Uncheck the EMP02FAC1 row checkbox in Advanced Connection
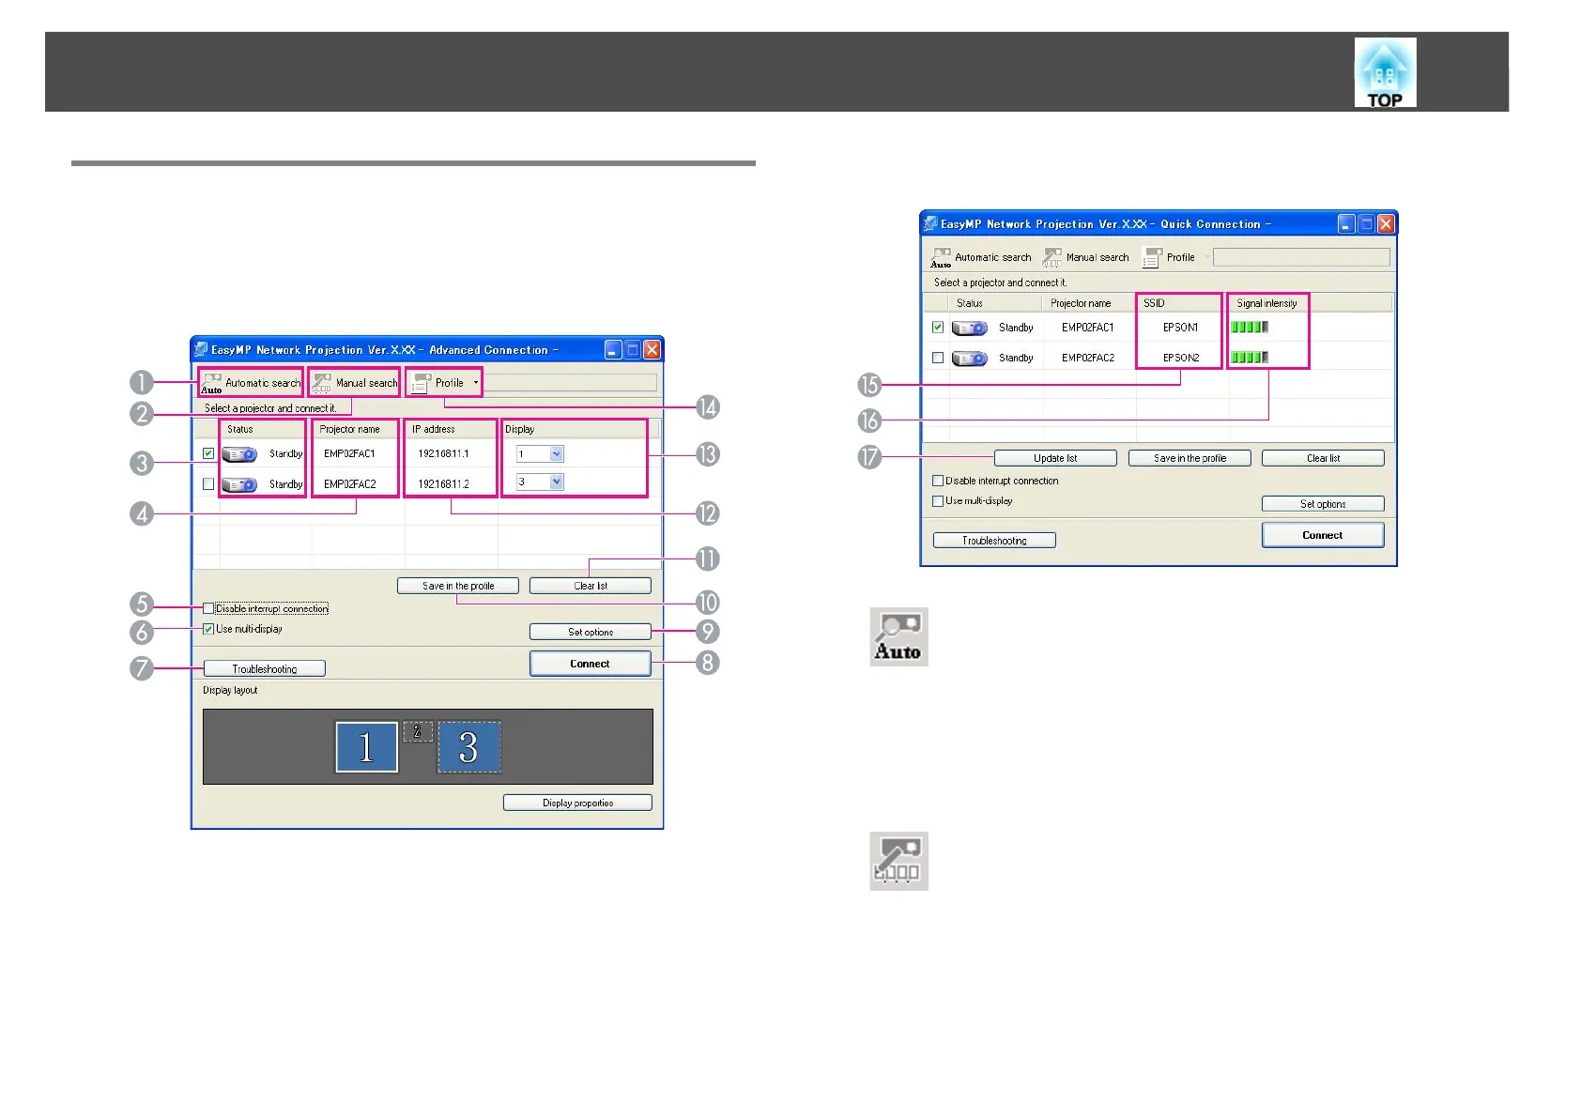This screenshot has height=1117, width=1581. (x=208, y=453)
